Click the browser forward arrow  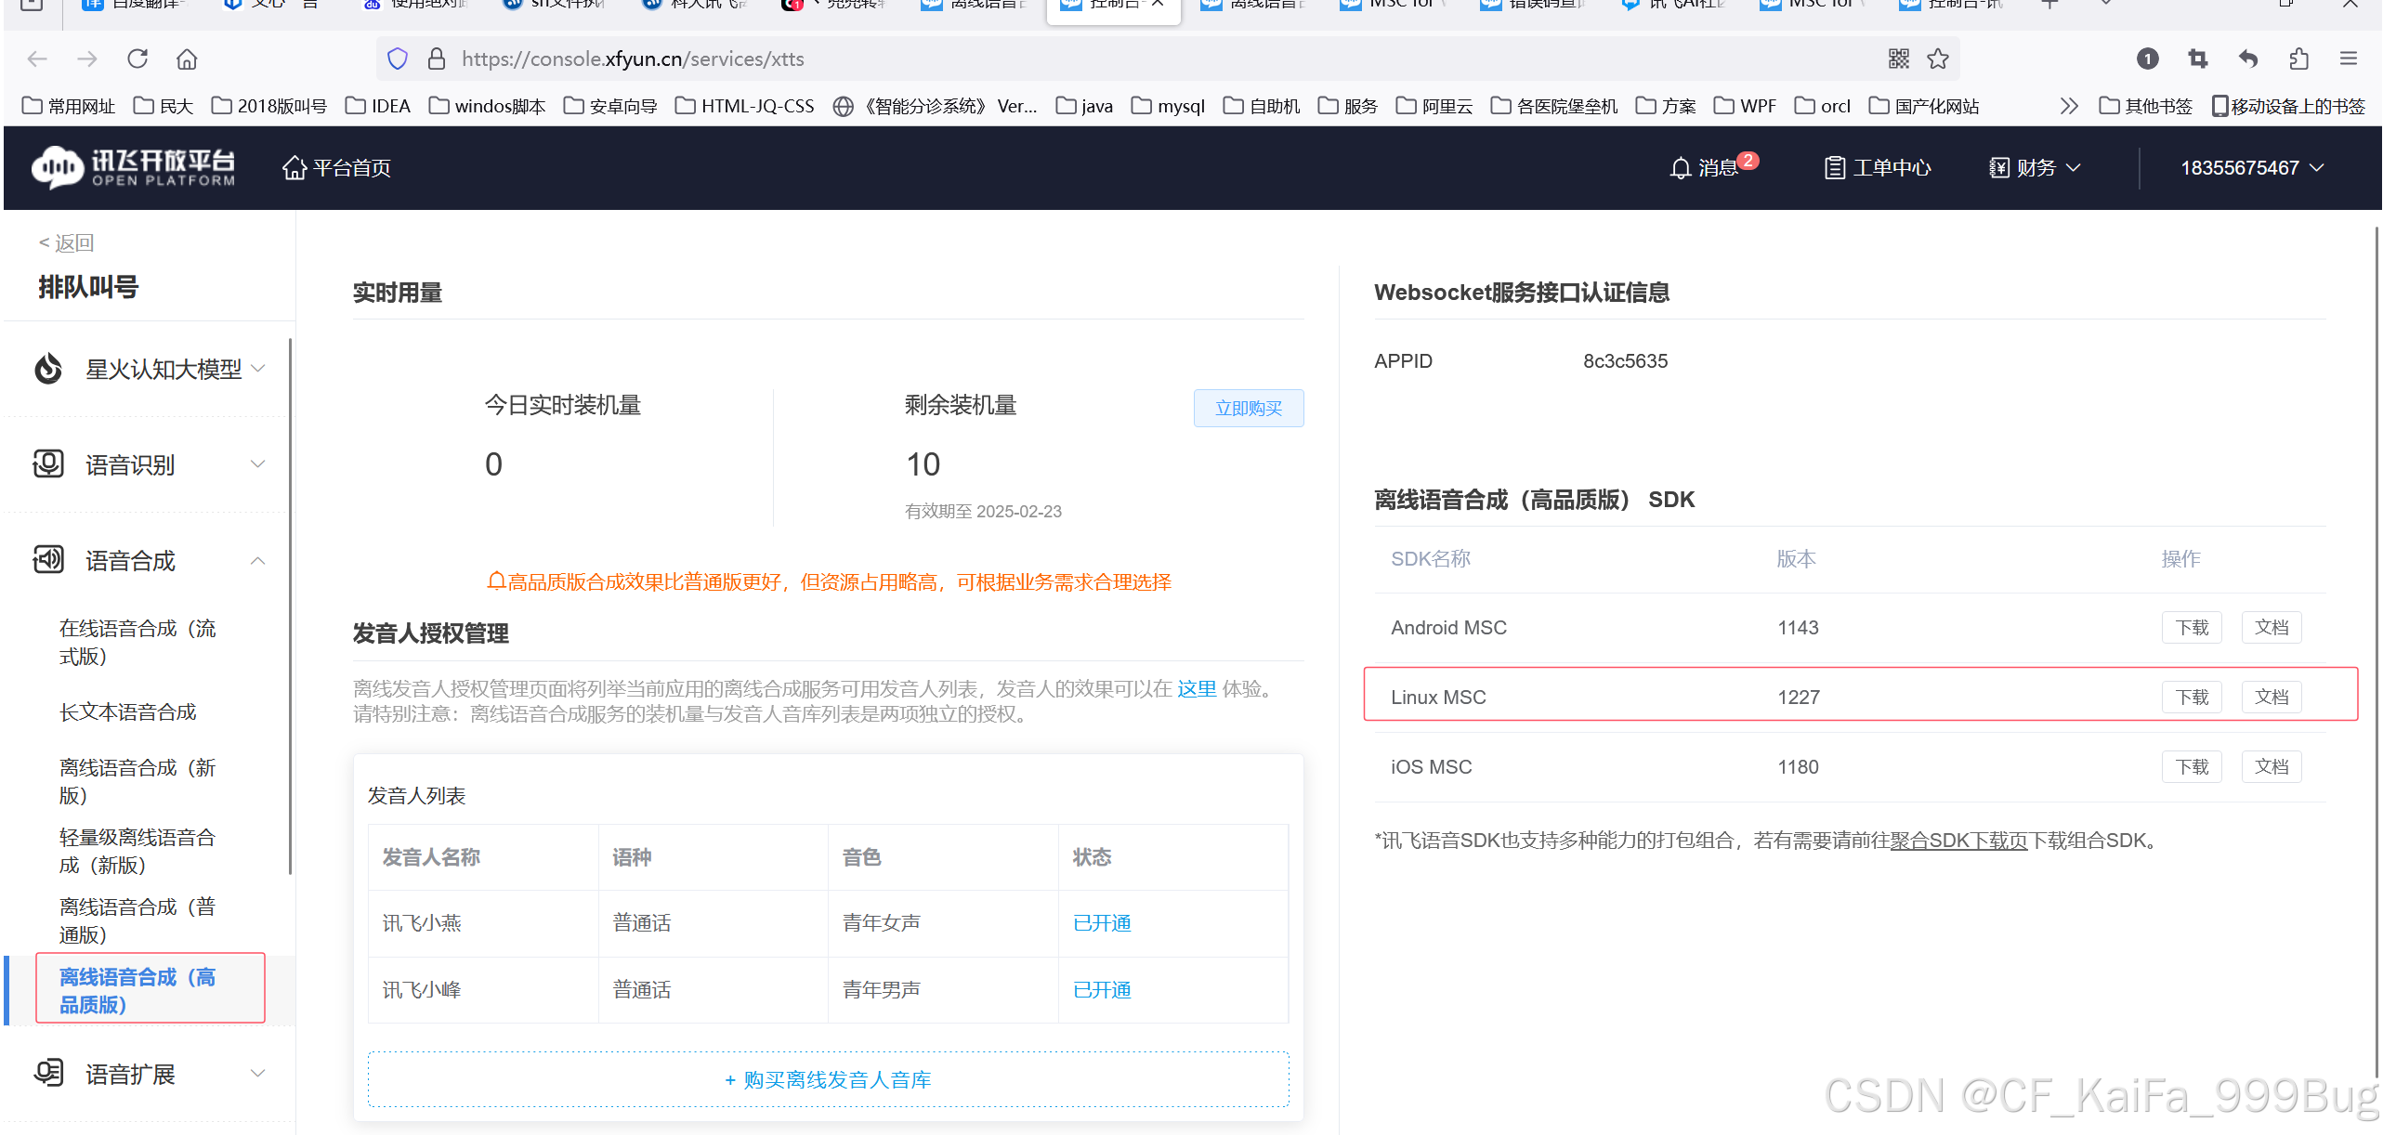coord(87,59)
